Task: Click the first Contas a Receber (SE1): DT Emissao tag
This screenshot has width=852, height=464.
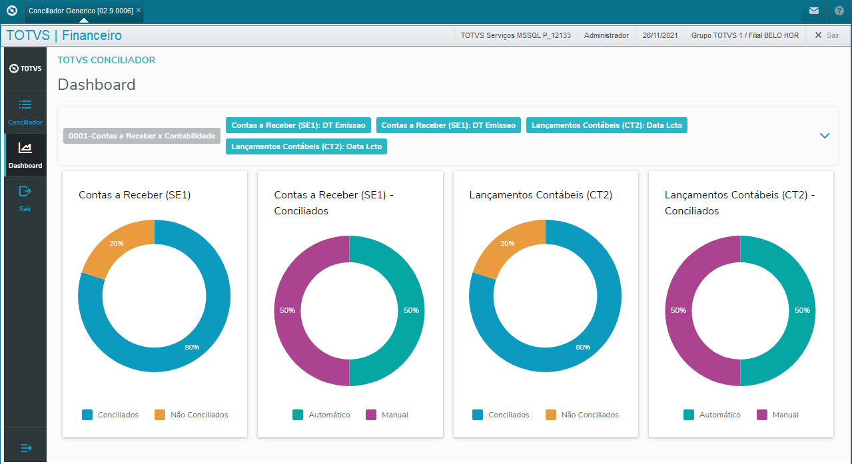Action: 298,125
